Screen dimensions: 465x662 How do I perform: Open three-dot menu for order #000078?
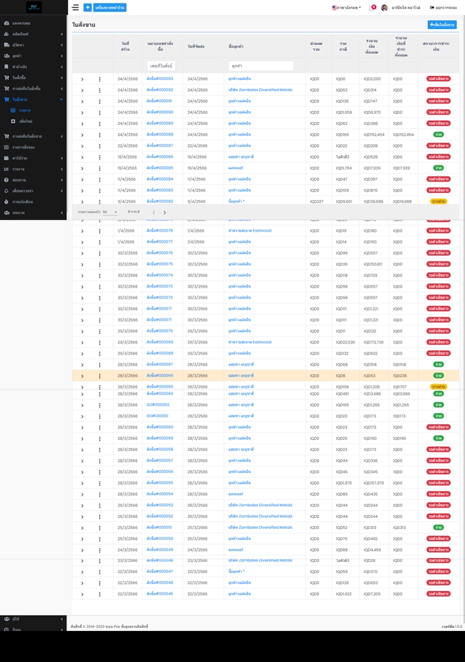(100, 231)
